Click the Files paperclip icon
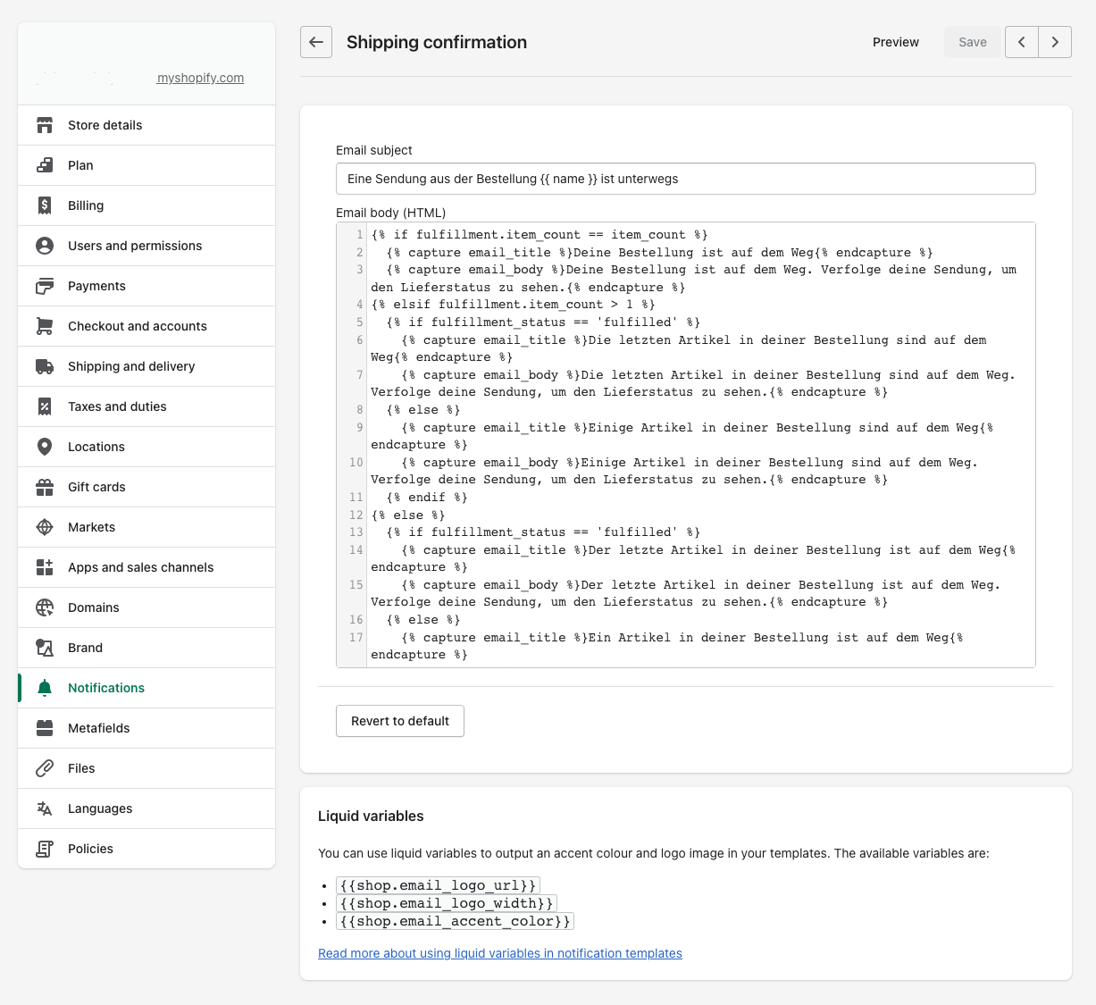This screenshot has width=1096, height=1005. coord(45,768)
